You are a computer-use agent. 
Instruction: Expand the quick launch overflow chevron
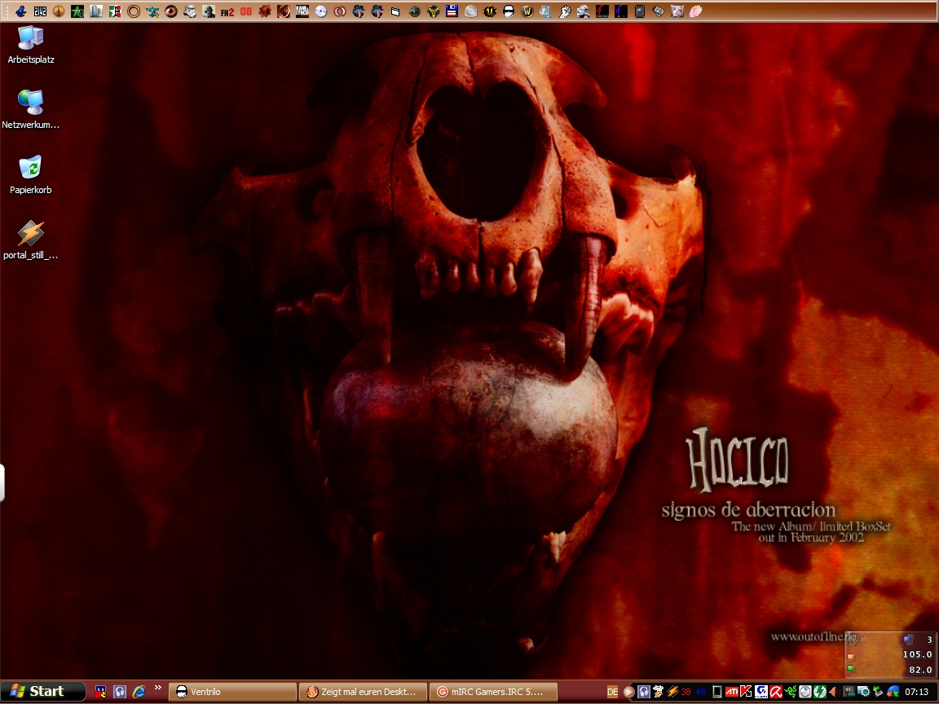[x=157, y=688]
